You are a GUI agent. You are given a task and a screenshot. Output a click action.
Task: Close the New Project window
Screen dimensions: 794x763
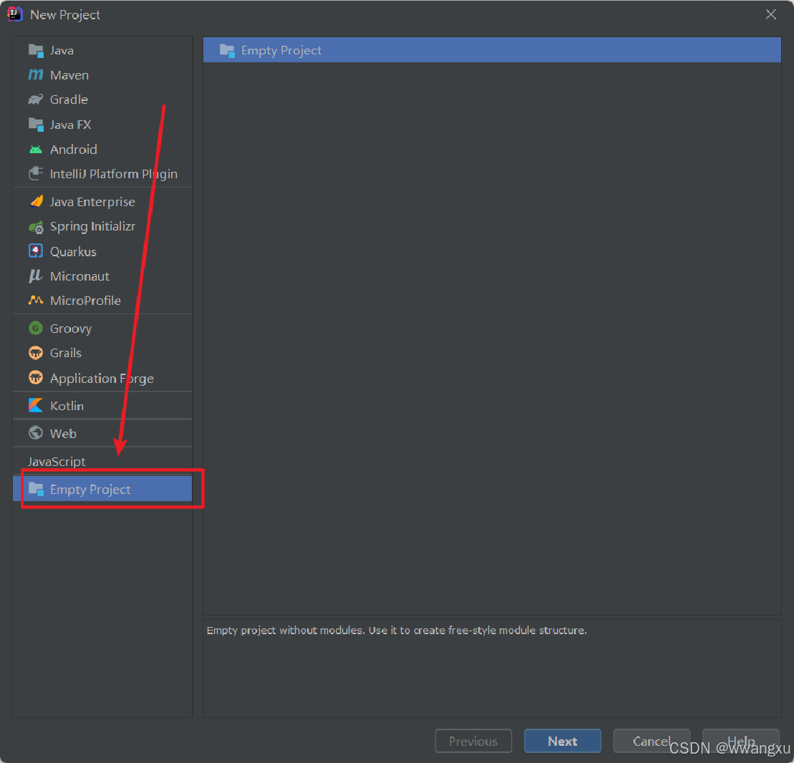tap(770, 14)
